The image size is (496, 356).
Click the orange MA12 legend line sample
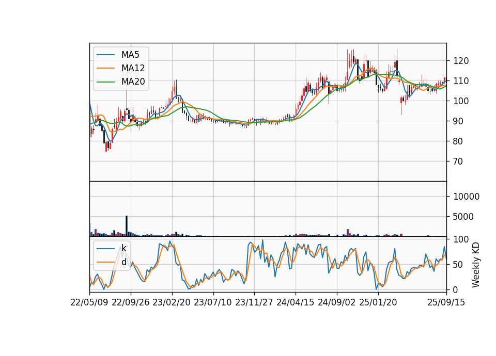coord(105,68)
